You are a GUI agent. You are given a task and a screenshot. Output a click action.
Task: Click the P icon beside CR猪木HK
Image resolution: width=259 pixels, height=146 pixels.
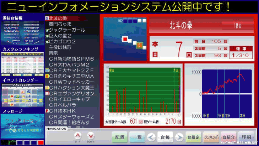(x=47, y=111)
